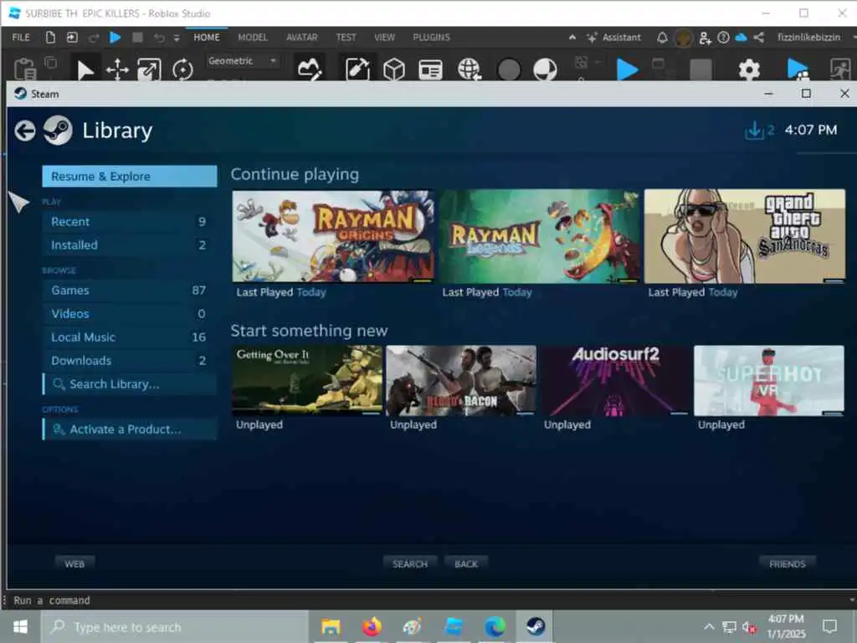857x643 pixels.
Task: Select the Rotate tool in Roblox Studio
Action: [182, 70]
